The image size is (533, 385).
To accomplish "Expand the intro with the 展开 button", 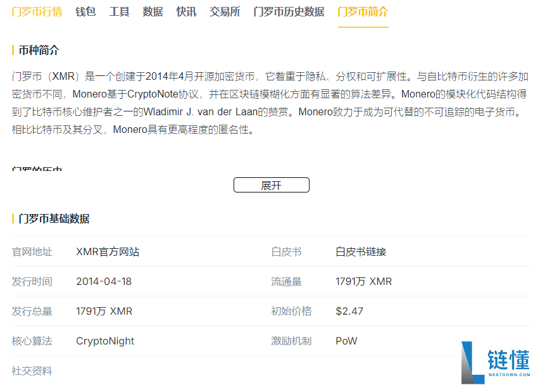I will coord(272,185).
